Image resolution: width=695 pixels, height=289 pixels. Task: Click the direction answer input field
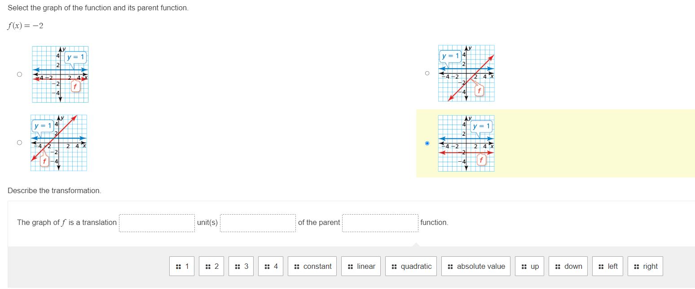(x=258, y=223)
